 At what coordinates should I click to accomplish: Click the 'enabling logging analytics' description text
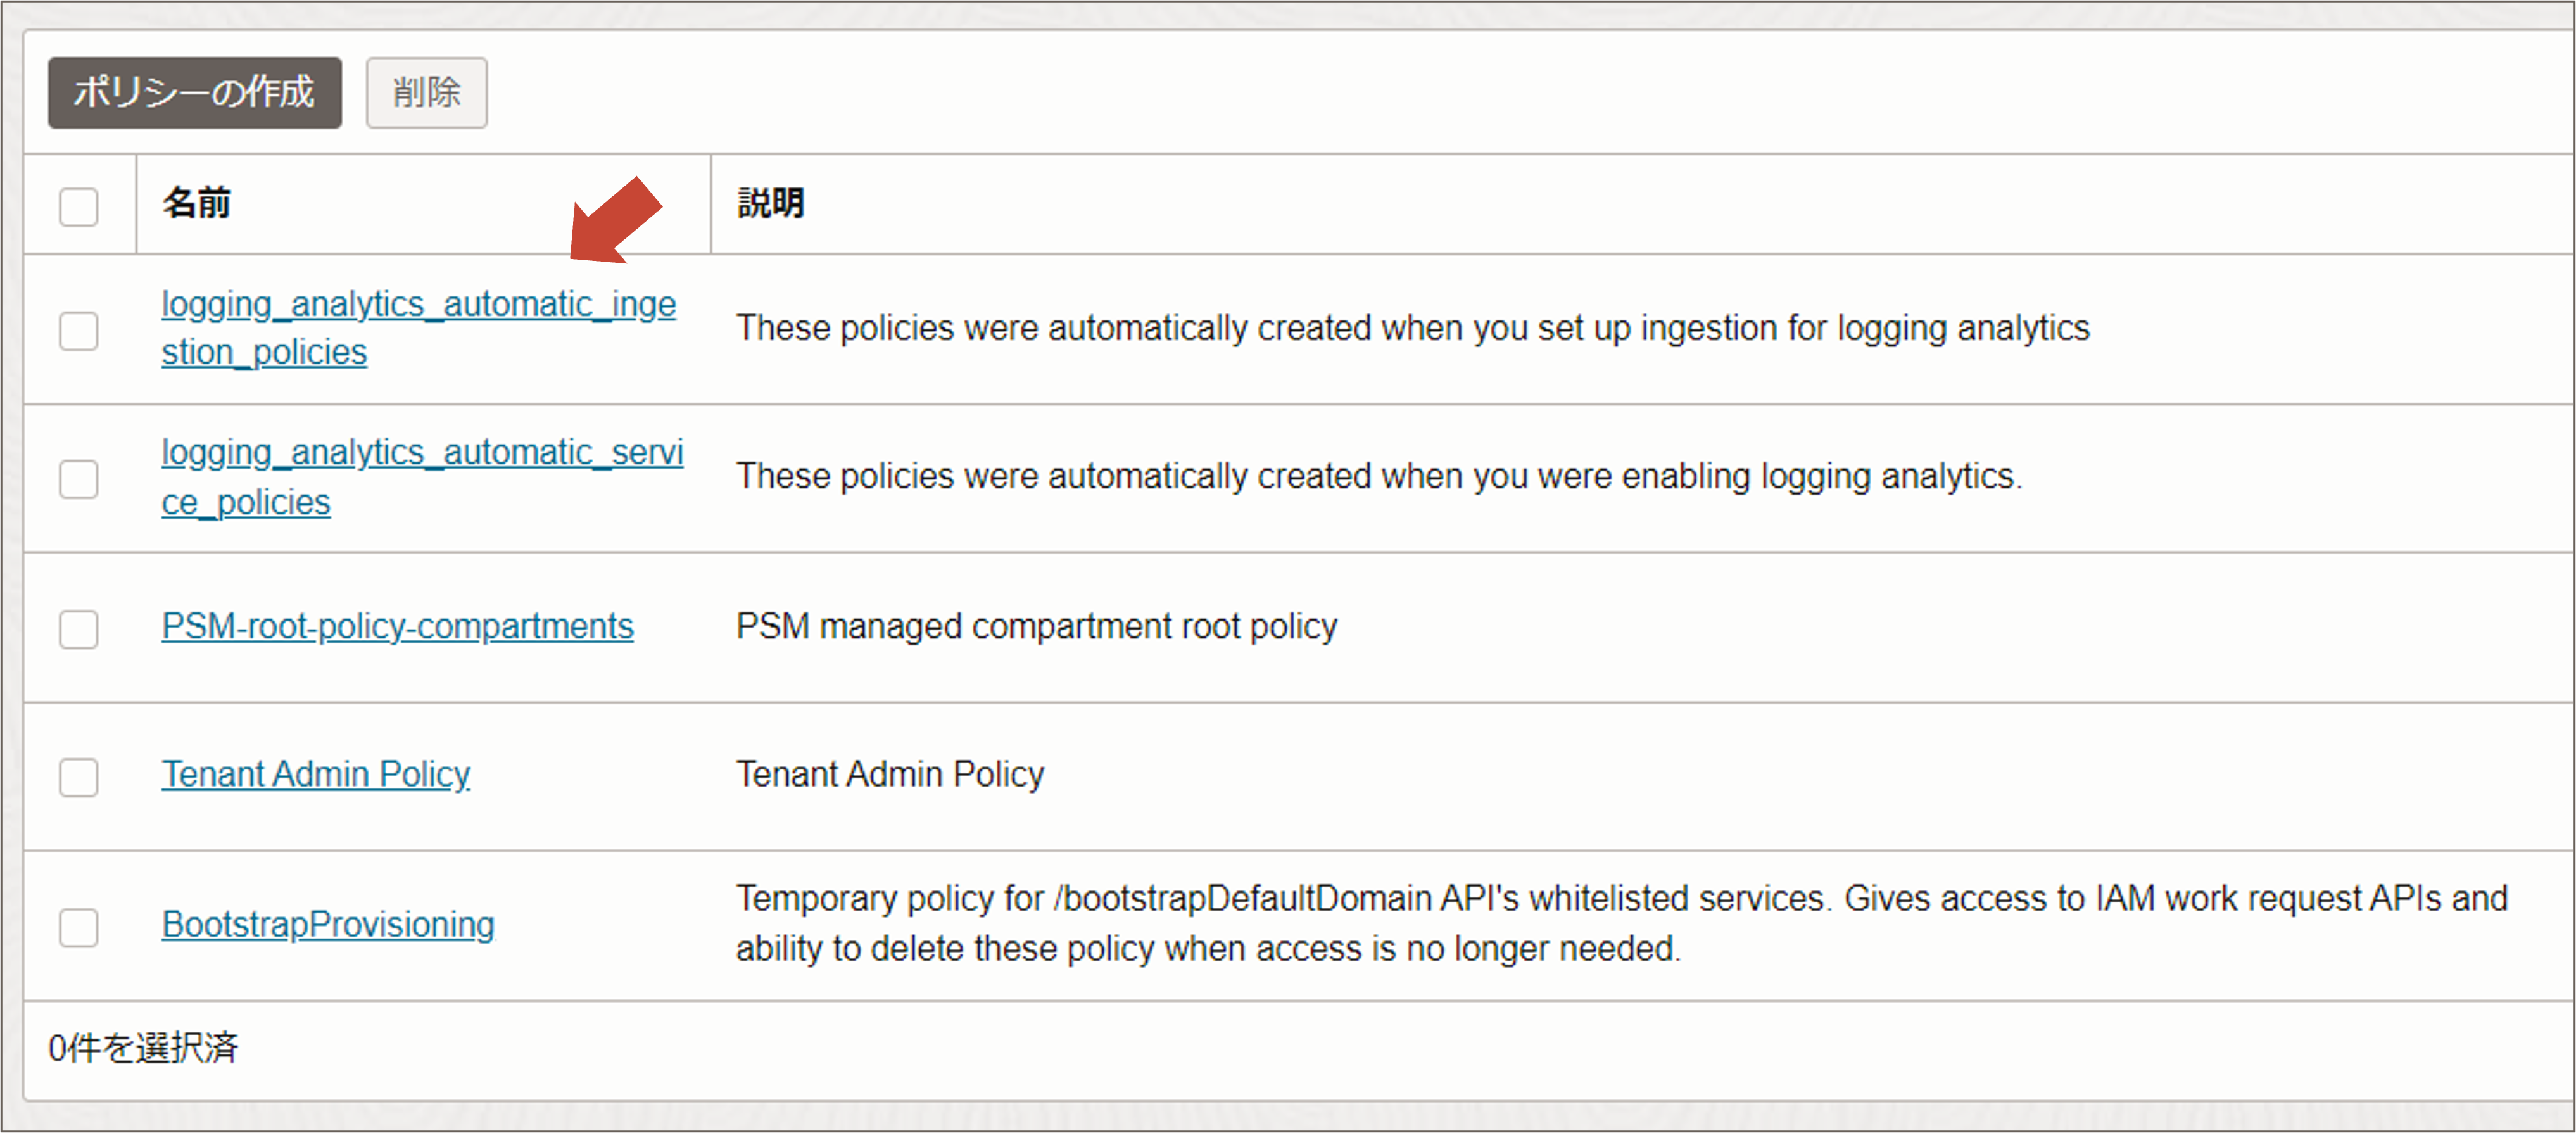[x=1377, y=477]
